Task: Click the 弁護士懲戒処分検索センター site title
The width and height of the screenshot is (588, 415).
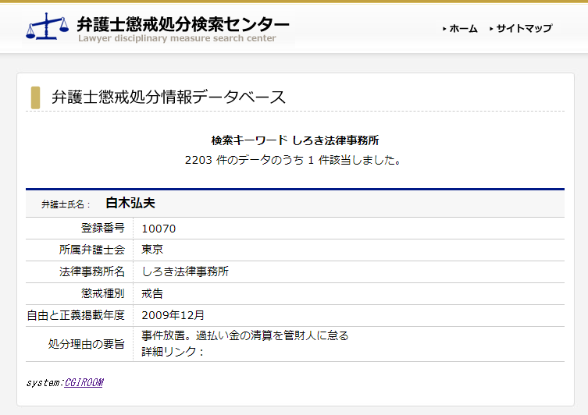Action: click(183, 24)
